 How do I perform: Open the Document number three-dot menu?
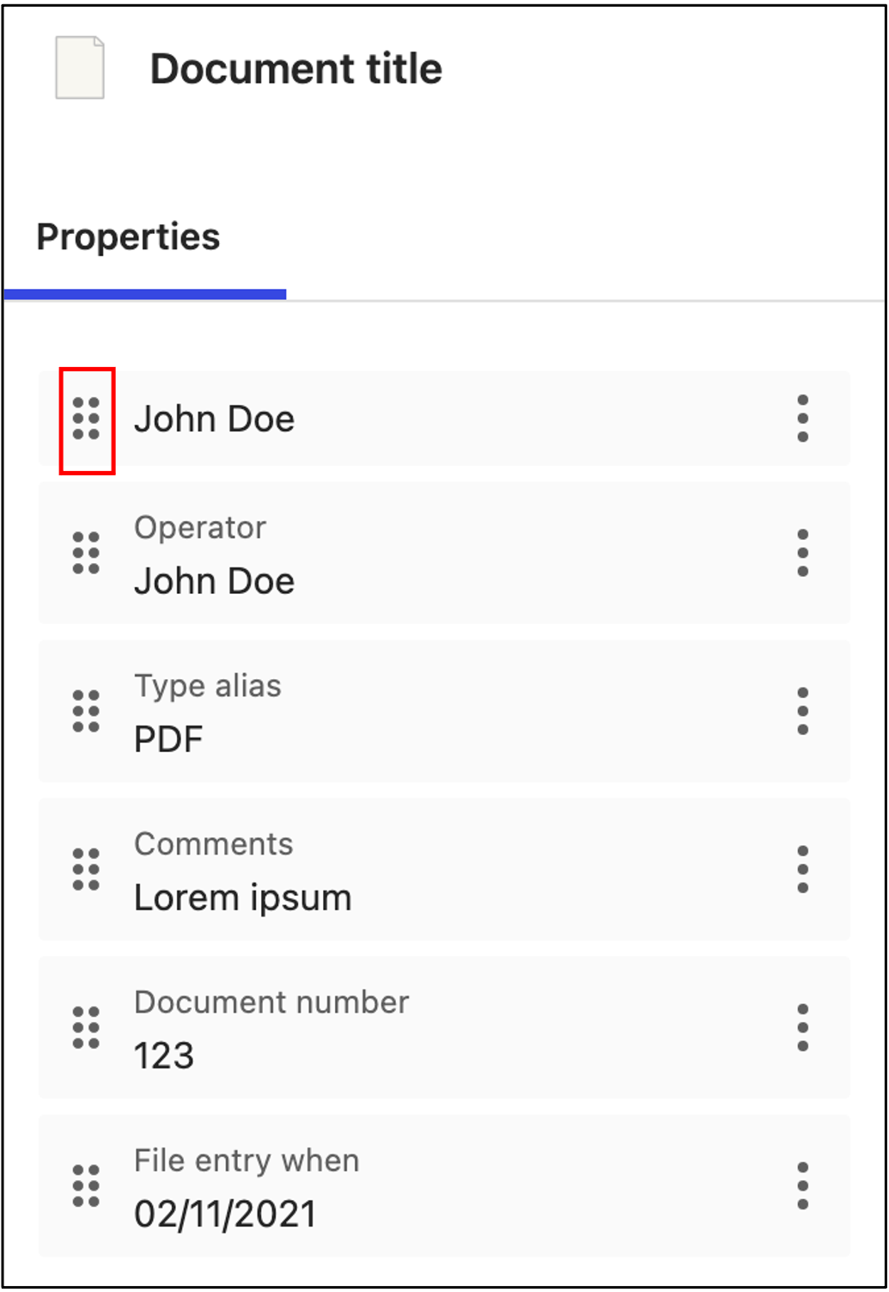(x=802, y=1027)
